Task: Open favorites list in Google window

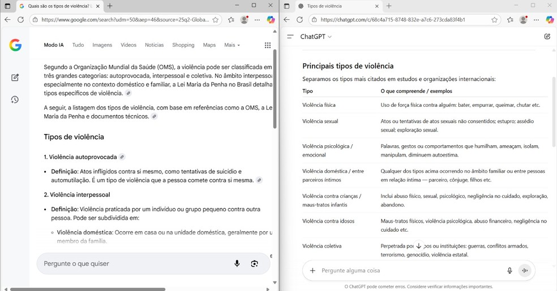Action: [231, 20]
